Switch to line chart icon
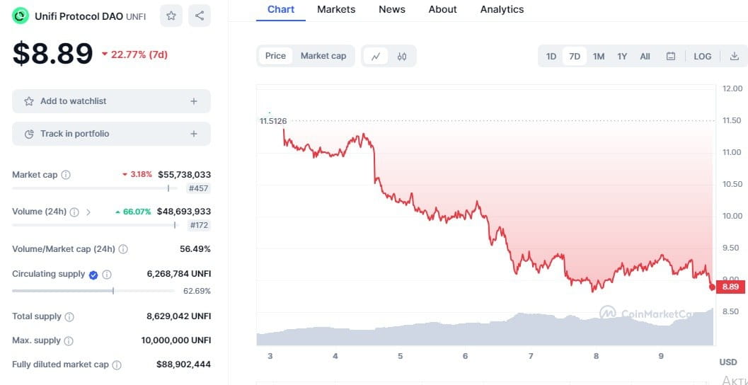The height and width of the screenshot is (385, 748). [376, 57]
